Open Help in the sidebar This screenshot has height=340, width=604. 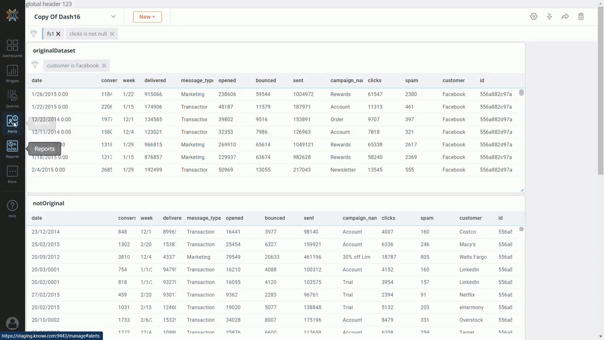(x=12, y=208)
